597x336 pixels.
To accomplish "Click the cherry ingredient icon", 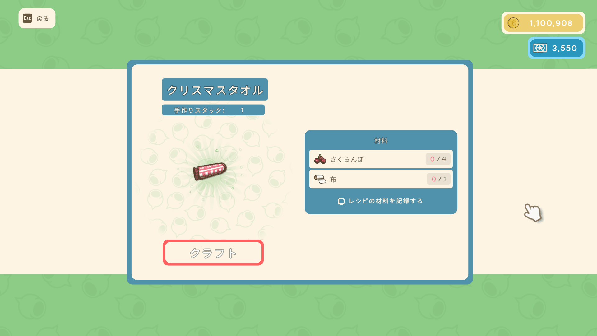I will [x=320, y=159].
